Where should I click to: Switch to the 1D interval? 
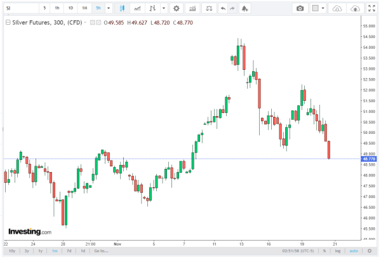click(70, 8)
